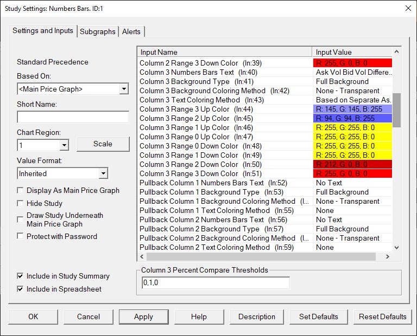Expand the Chart Region dropdown
This screenshot has height=336, width=417.
click(64, 145)
